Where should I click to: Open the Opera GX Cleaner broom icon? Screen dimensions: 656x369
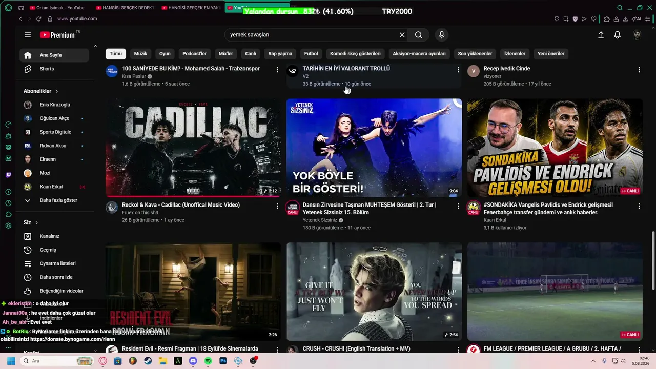[x=8, y=136]
